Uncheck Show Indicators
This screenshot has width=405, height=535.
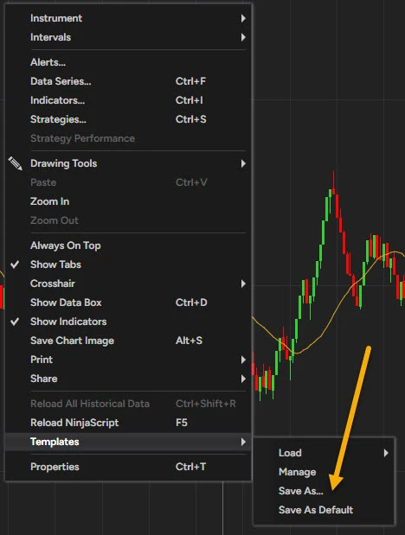pos(129,322)
